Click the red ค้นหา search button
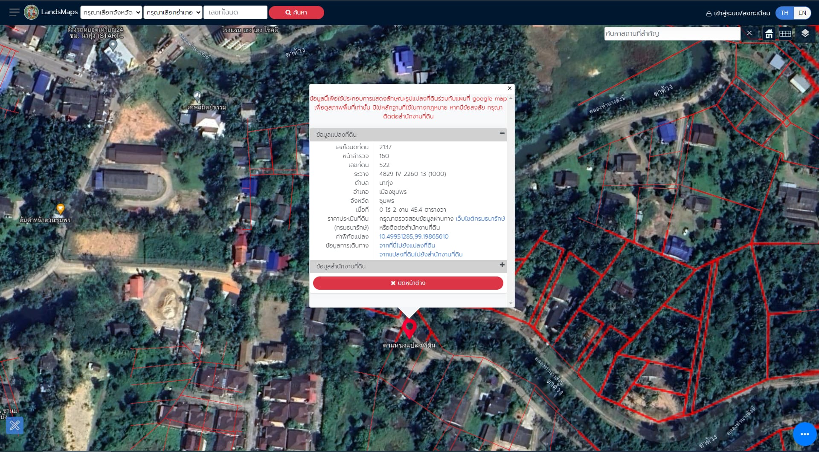The image size is (819, 452). [x=296, y=12]
